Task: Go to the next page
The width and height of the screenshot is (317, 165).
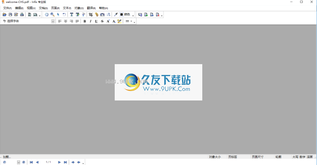Action: click(59, 162)
